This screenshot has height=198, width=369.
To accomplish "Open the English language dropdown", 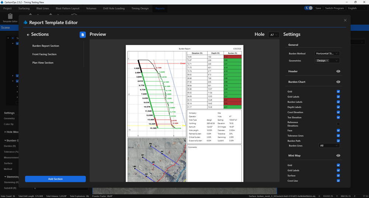I will pos(356,8).
